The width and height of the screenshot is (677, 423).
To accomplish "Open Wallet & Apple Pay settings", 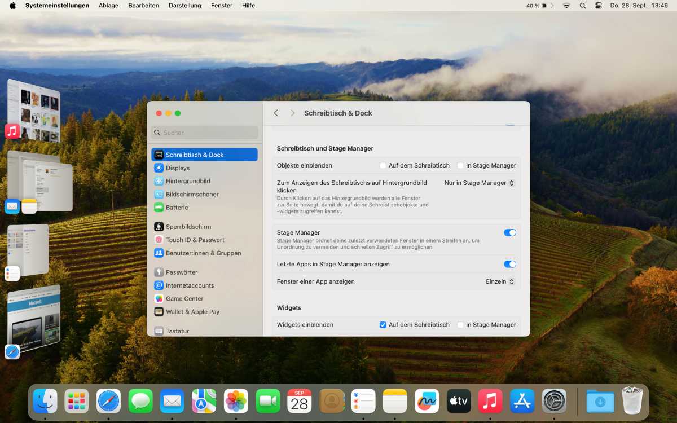I will (192, 312).
